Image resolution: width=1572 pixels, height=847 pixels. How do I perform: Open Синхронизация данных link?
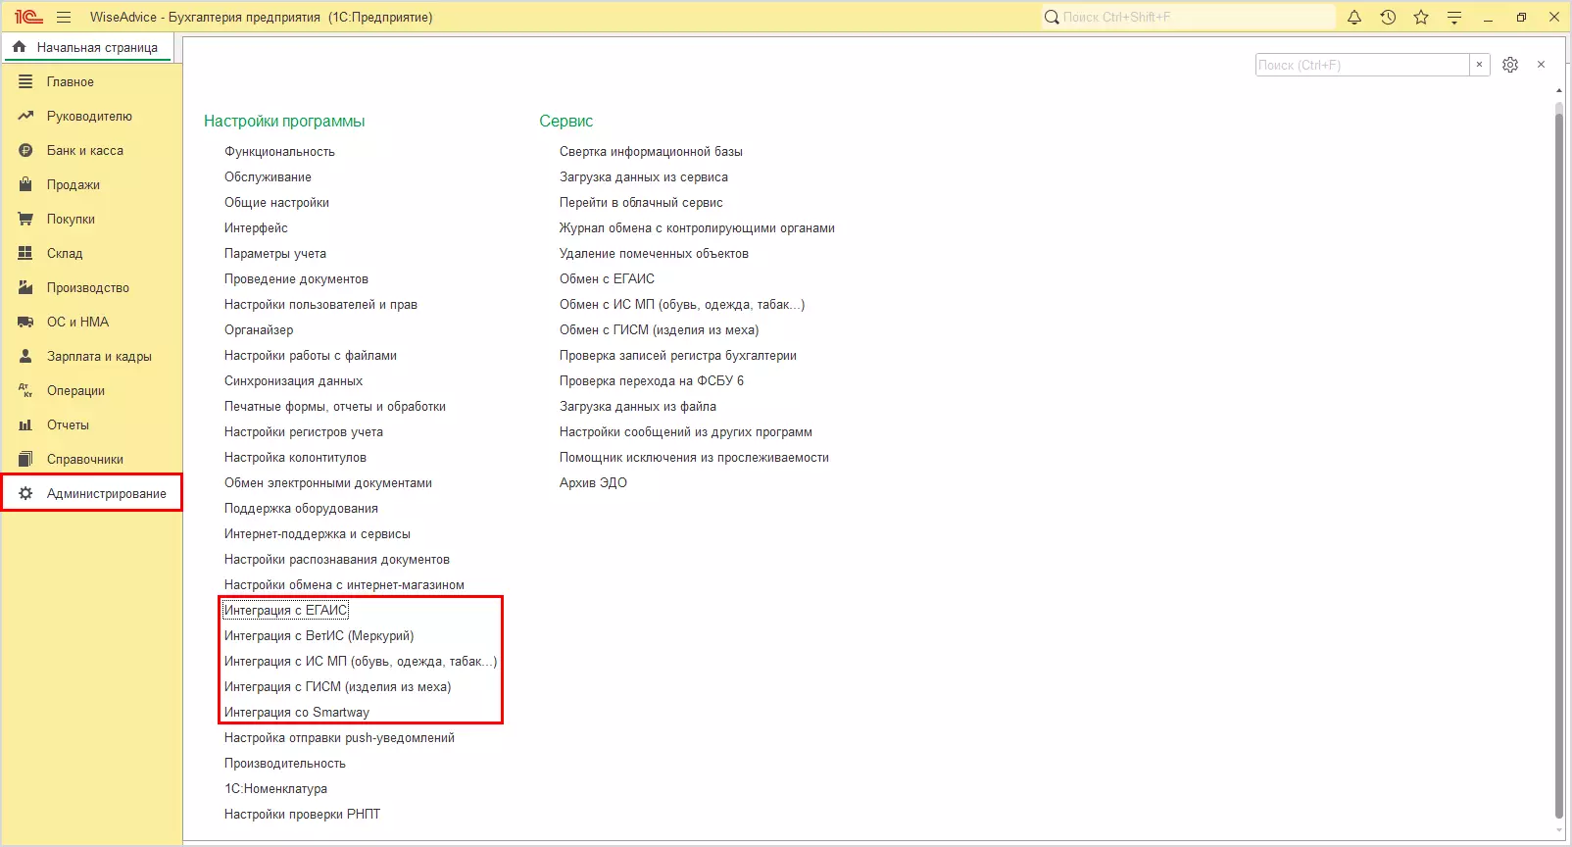coord(293,381)
